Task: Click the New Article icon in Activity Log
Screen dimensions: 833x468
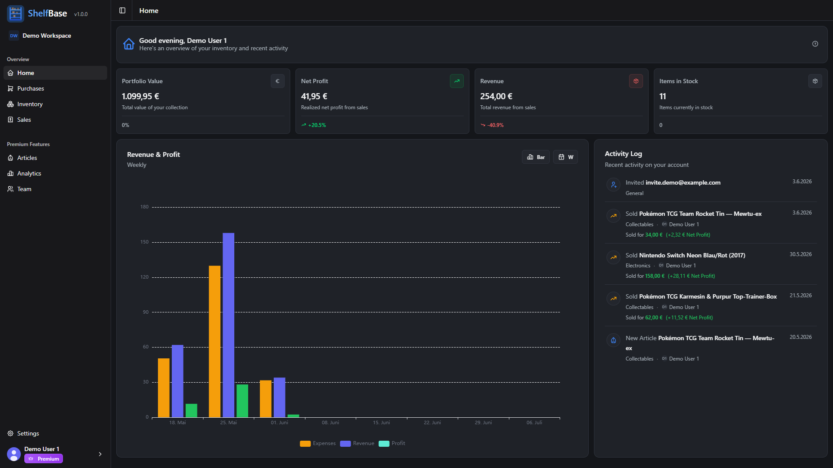Action: 613,340
